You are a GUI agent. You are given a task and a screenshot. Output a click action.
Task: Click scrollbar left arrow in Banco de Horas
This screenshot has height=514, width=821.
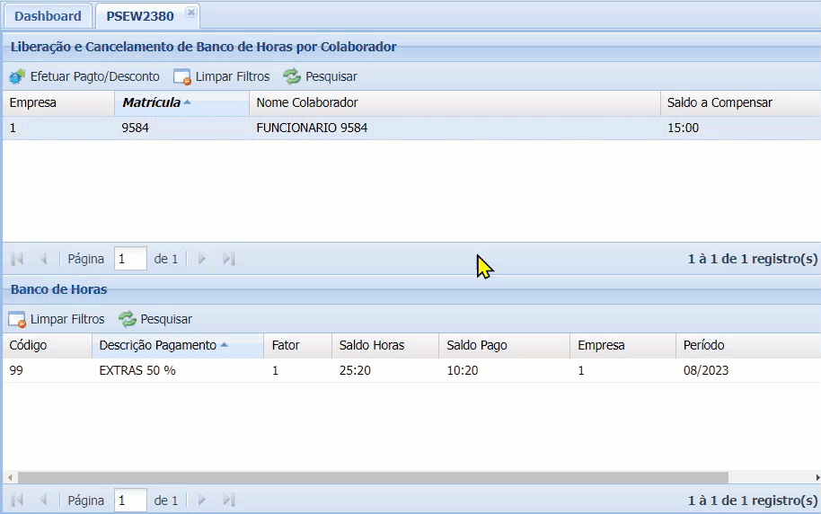coord(10,477)
